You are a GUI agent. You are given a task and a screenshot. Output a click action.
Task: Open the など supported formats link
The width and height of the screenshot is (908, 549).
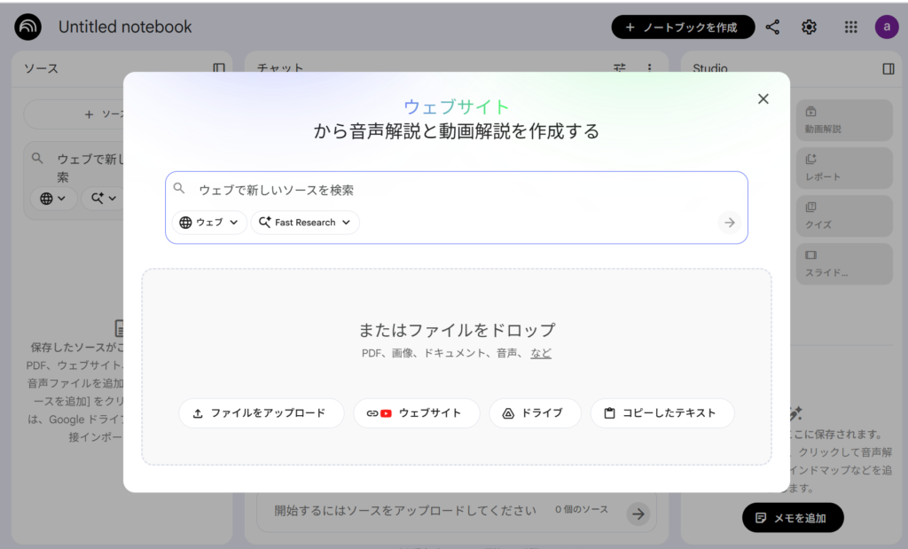click(541, 353)
